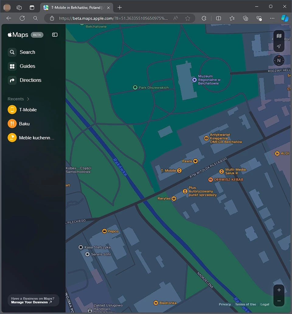
Task: Select the Antykwariat Księgarnia OMEGA marker
Action: (206, 138)
